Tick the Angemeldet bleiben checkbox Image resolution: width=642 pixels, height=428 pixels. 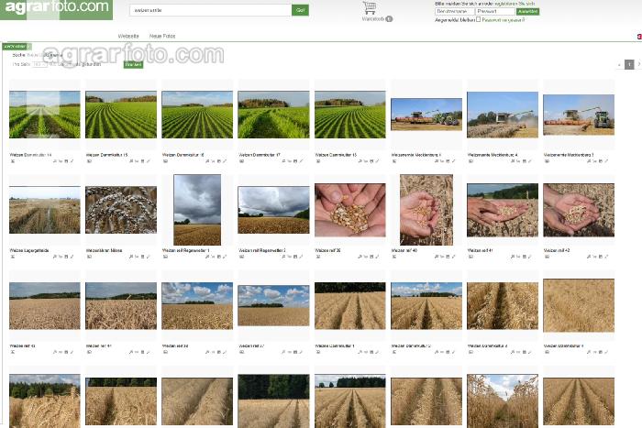coord(478,19)
